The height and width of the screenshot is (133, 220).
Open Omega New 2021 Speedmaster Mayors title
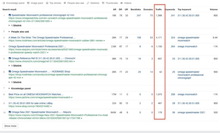point(41,112)
